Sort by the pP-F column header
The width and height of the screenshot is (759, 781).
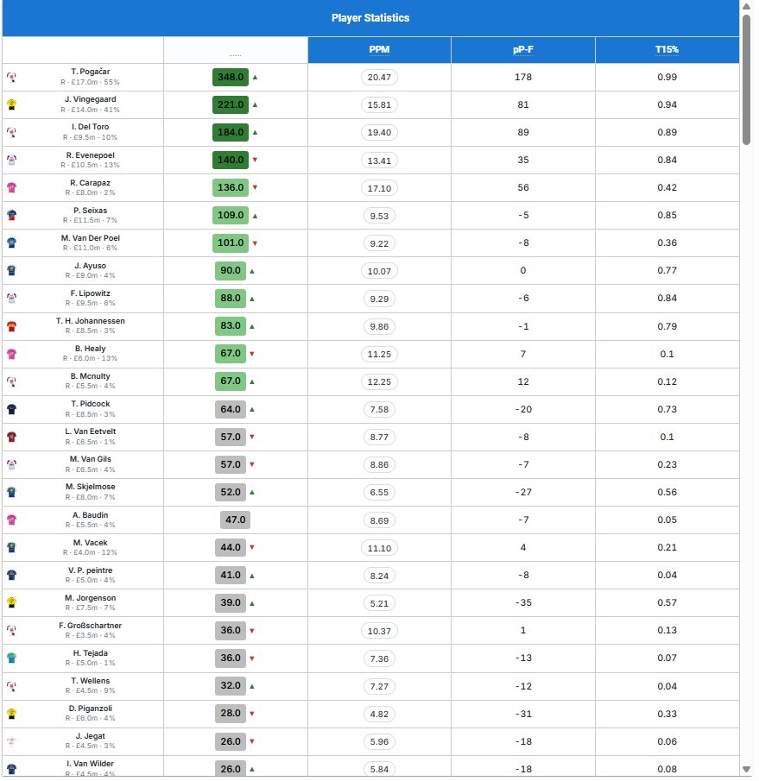tap(522, 49)
